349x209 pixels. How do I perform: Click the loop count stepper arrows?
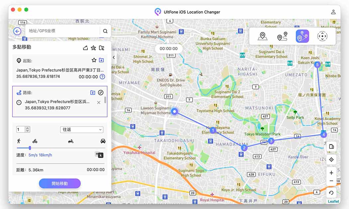[28, 130]
